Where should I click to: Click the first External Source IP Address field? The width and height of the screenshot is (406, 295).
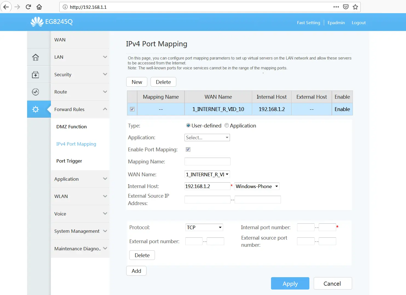pos(208,200)
